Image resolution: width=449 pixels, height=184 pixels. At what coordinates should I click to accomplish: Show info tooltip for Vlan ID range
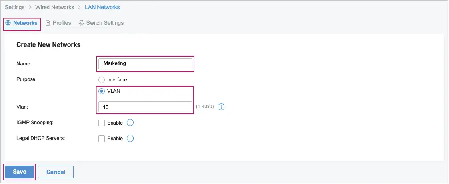coord(221,107)
